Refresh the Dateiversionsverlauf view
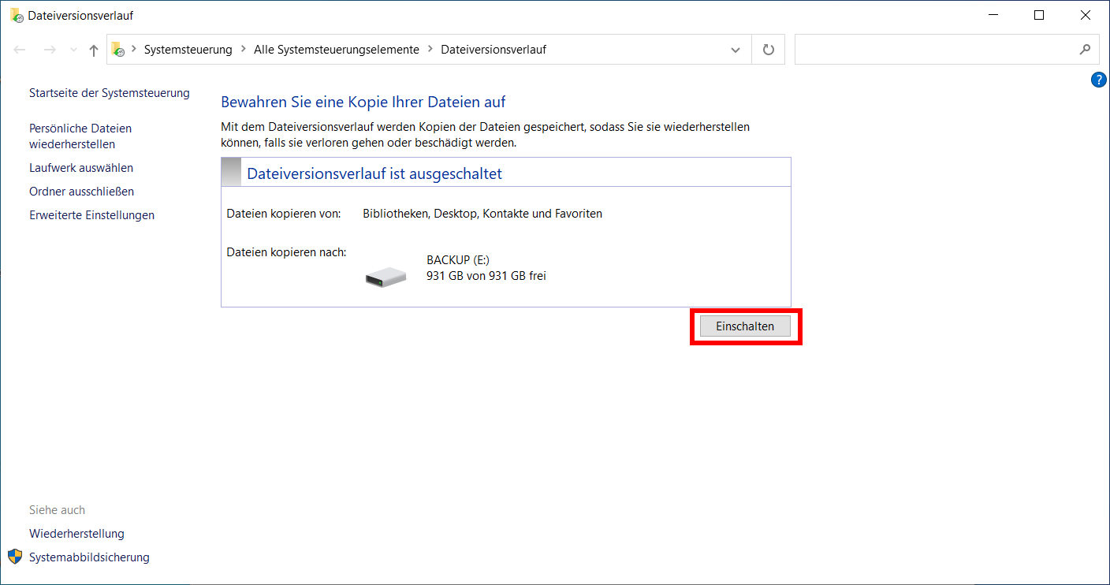Image resolution: width=1110 pixels, height=585 pixels. coord(769,50)
